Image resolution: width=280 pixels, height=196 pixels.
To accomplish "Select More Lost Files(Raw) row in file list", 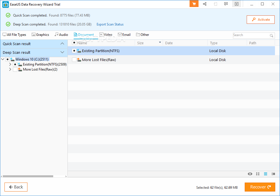I will (171, 60).
